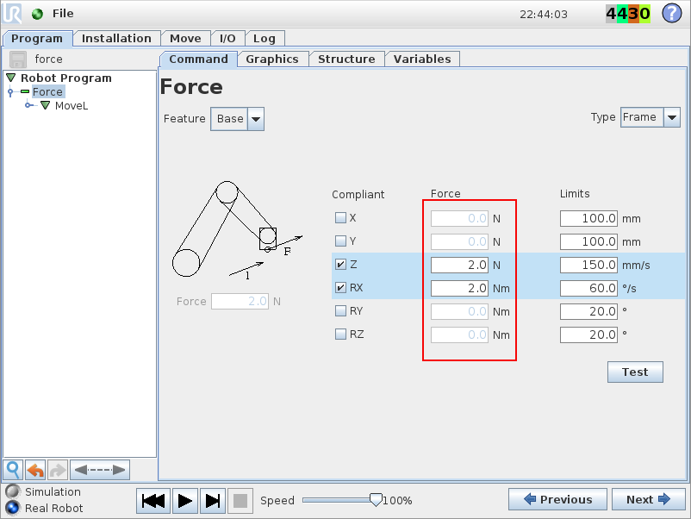The image size is (691, 519).
Task: Click the play button
Action: click(x=184, y=501)
